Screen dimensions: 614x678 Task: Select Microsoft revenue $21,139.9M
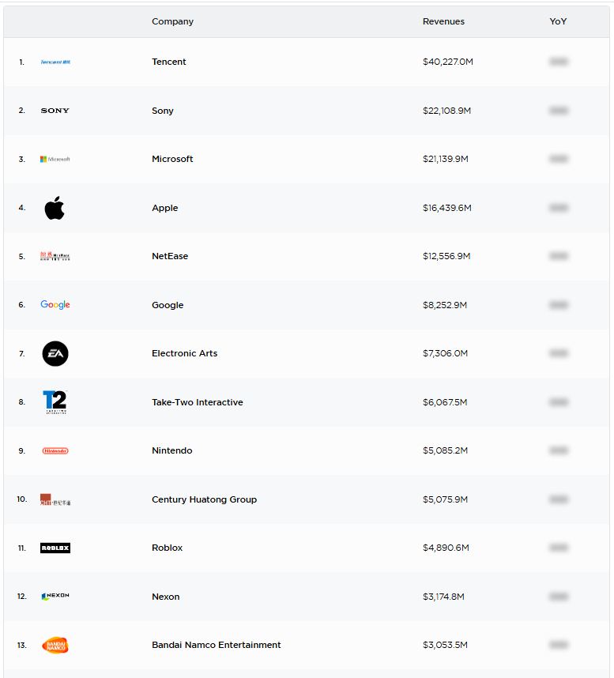pos(446,159)
